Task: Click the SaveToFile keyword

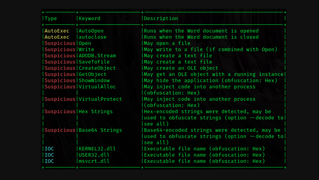Action: coord(94,62)
